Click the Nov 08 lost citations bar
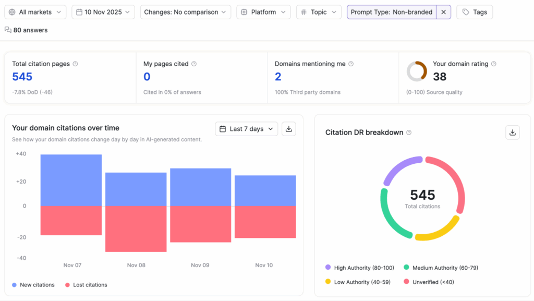This screenshot has height=301, width=534. (x=136, y=229)
